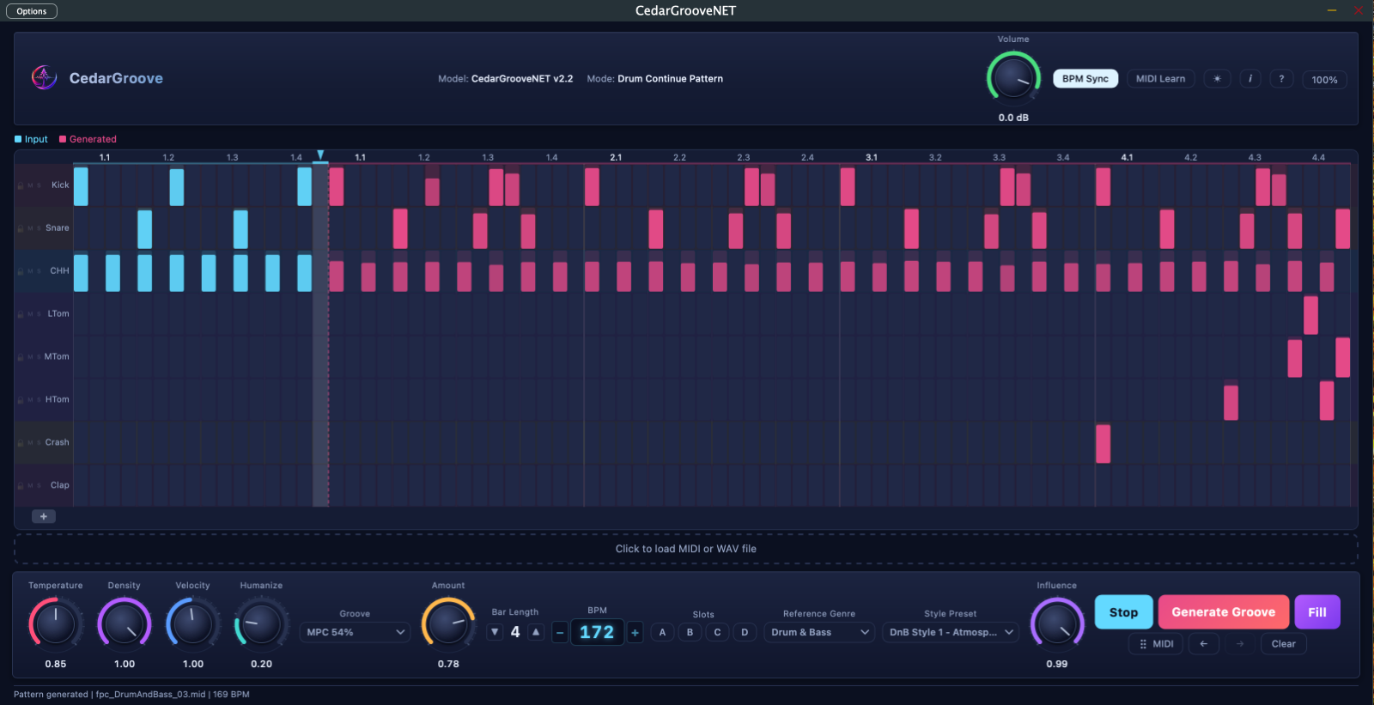
Task: Mute the Snare track
Action: tap(30, 228)
